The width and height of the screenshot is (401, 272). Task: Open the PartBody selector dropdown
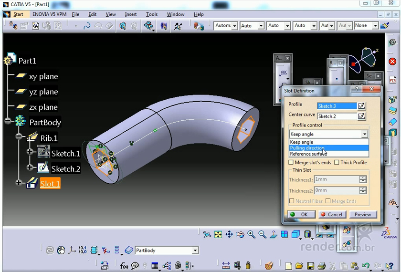point(195,251)
